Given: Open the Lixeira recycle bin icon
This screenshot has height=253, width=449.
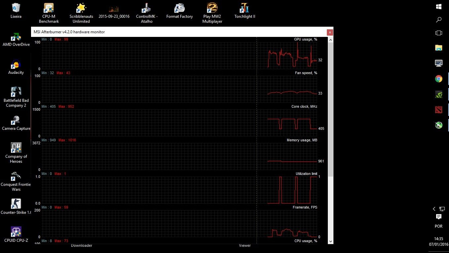Looking at the screenshot, I should pyautogui.click(x=16, y=11).
